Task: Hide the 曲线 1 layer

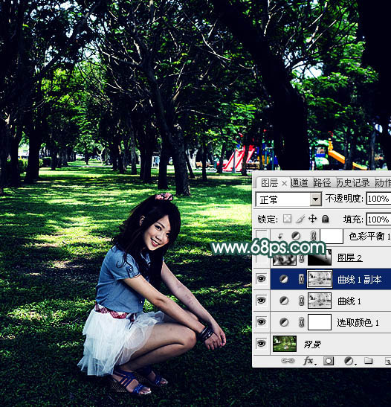Action: click(261, 301)
